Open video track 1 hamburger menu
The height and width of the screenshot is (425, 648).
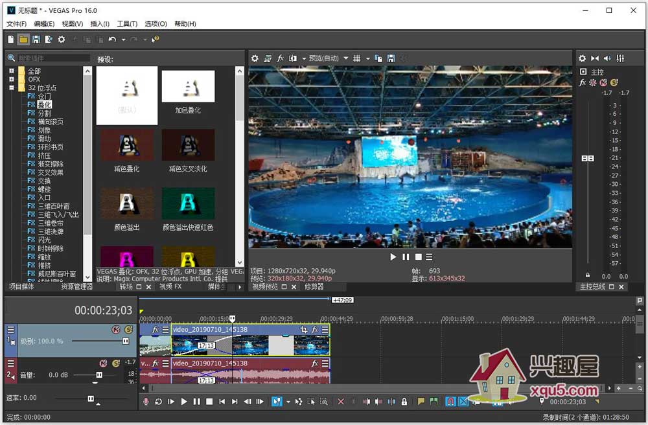tap(11, 330)
